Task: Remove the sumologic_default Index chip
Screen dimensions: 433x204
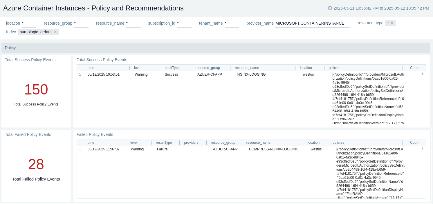Action: (x=55, y=32)
